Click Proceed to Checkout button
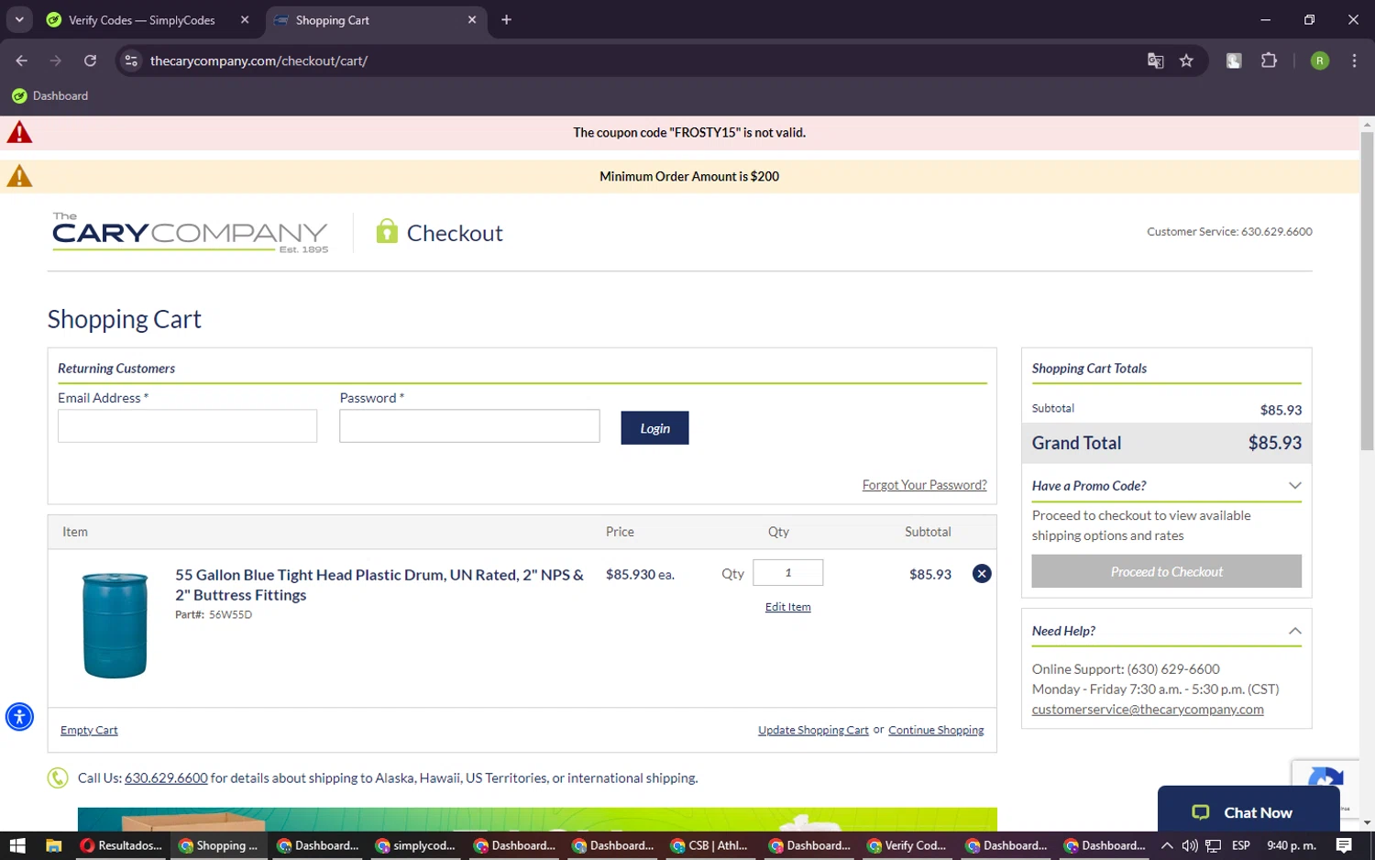Viewport: 1375px width, 860px height. pyautogui.click(x=1166, y=571)
